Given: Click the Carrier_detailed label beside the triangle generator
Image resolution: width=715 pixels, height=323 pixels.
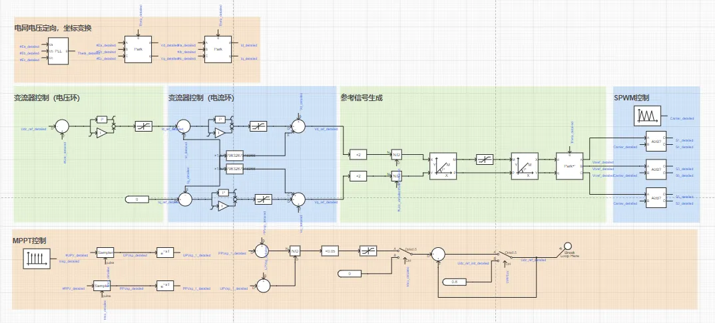Looking at the screenshot, I should (x=682, y=118).
